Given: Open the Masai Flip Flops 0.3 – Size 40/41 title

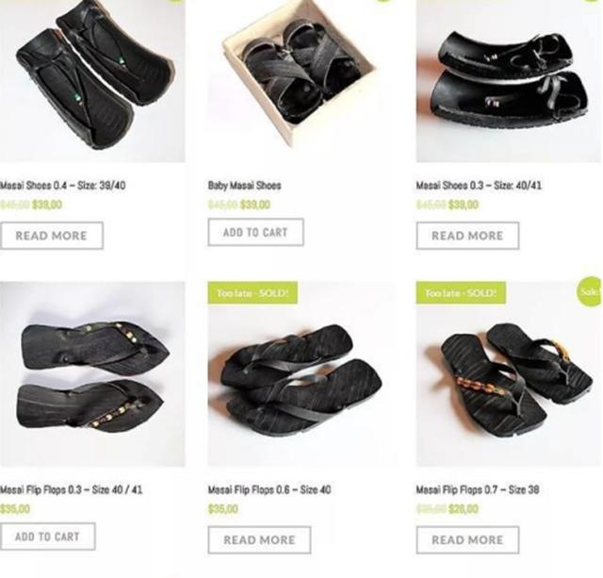Looking at the screenshot, I should pyautogui.click(x=72, y=490).
